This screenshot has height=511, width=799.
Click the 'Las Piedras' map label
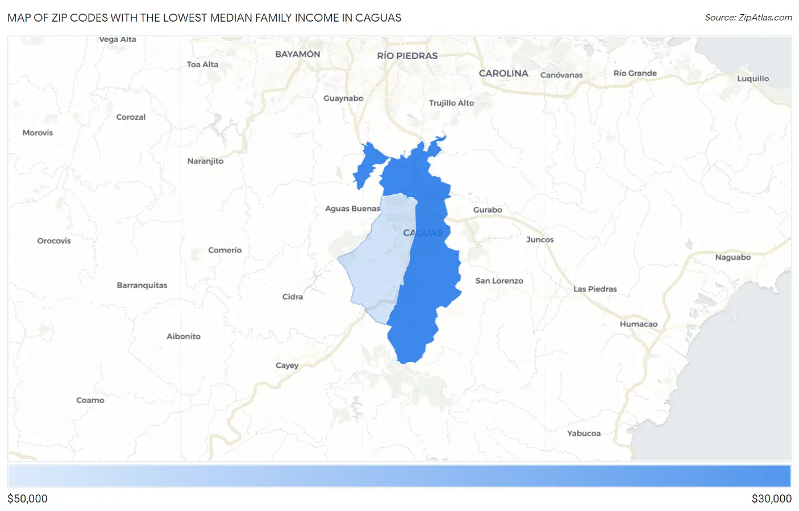(595, 289)
